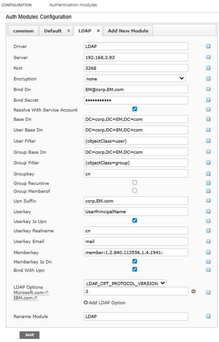Open help icon for Group Recursive
Image resolution: width=219 pixels, height=342 pixels.
click(208, 183)
